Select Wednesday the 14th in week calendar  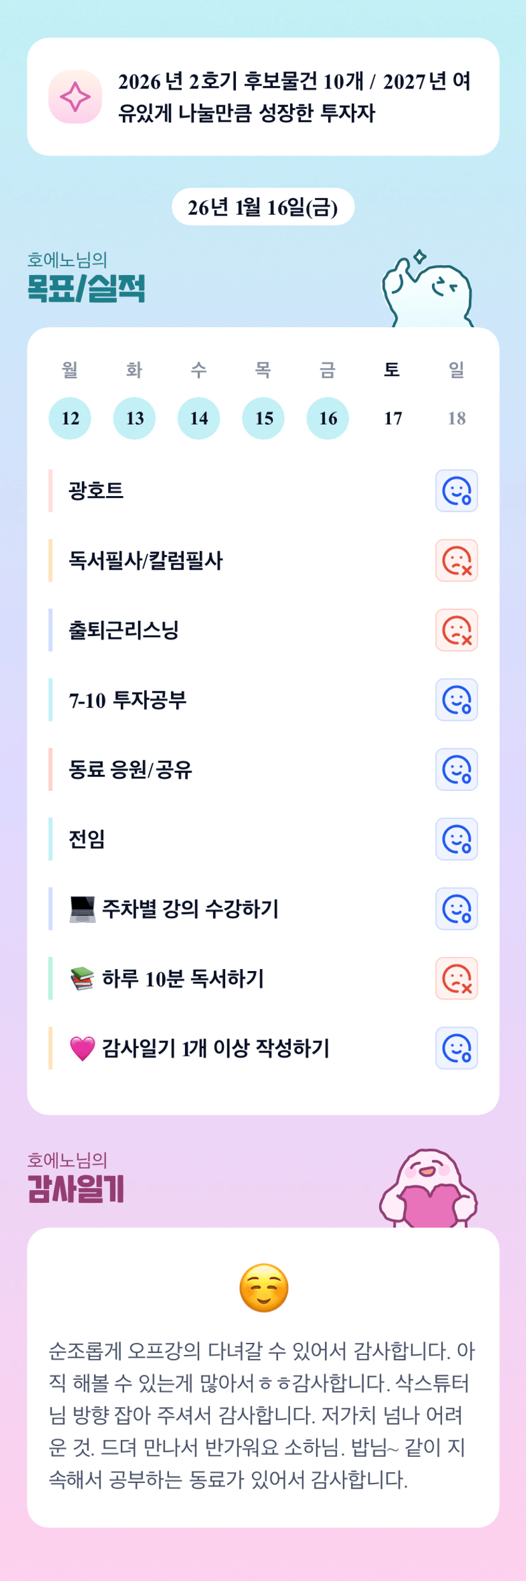198,418
